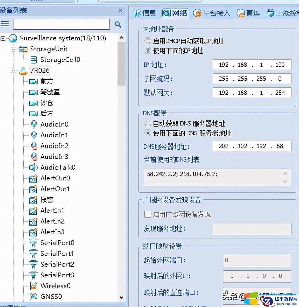Click the IP 地址 input field
Screen dimensions: 299x307
[252, 65]
